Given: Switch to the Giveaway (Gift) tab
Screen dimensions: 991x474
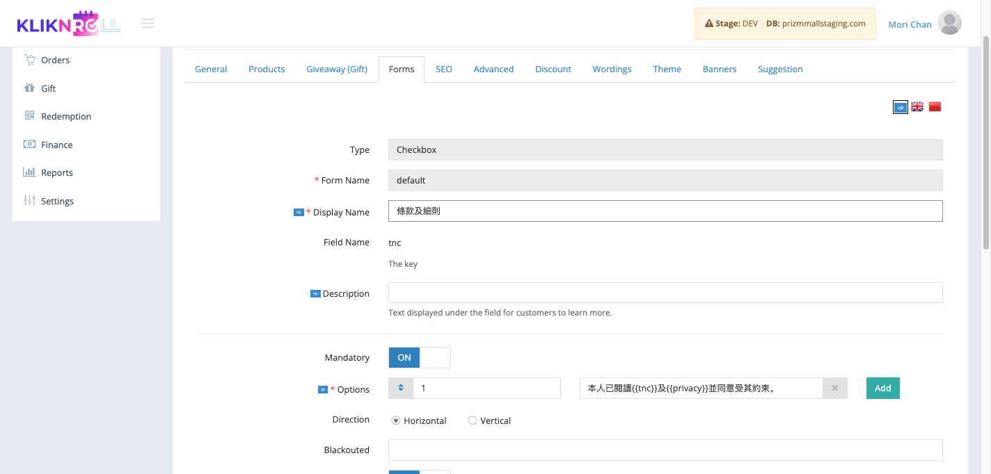Looking at the screenshot, I should [337, 69].
